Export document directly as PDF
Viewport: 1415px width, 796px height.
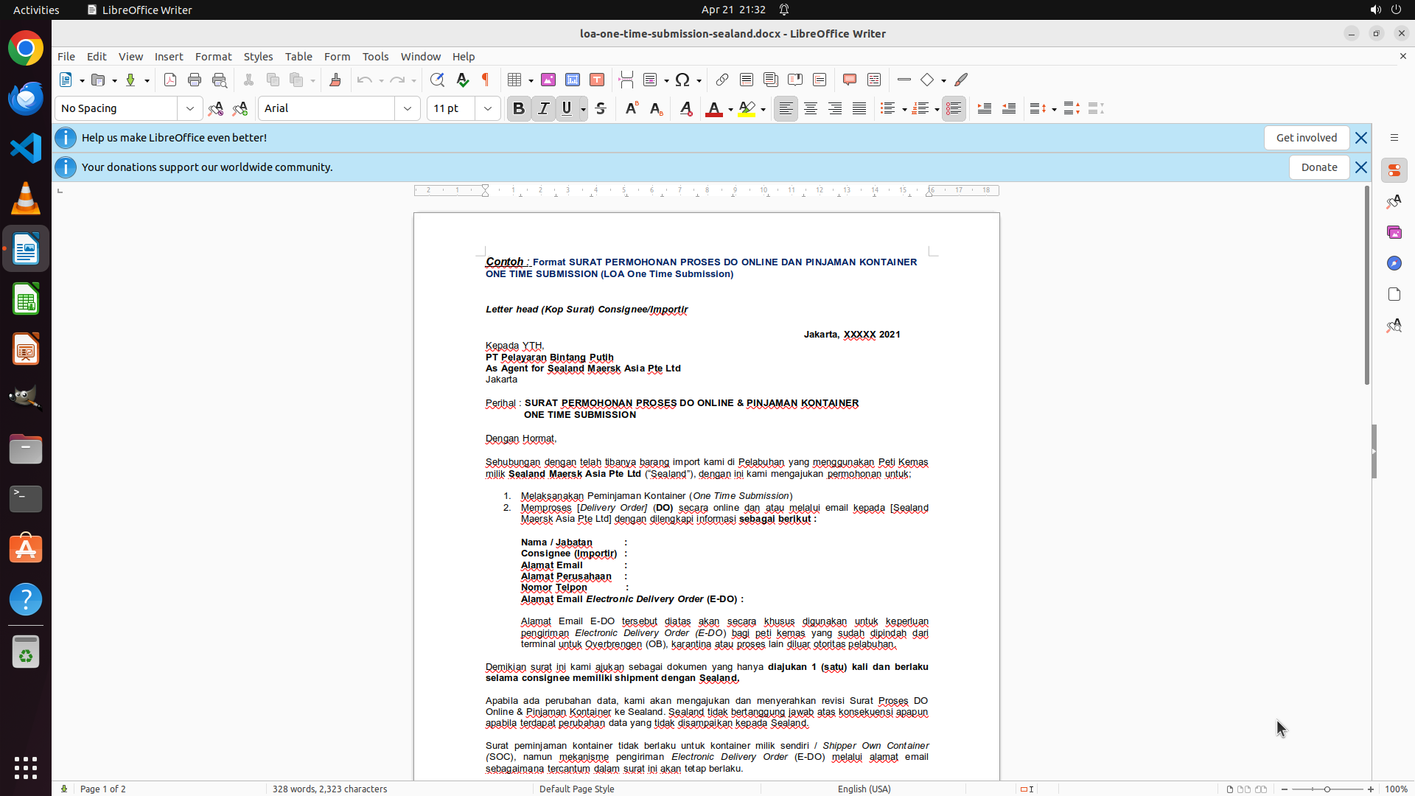[x=170, y=80]
